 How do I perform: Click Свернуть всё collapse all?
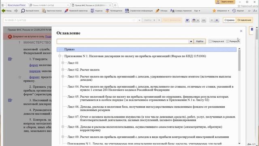(x=217, y=41)
